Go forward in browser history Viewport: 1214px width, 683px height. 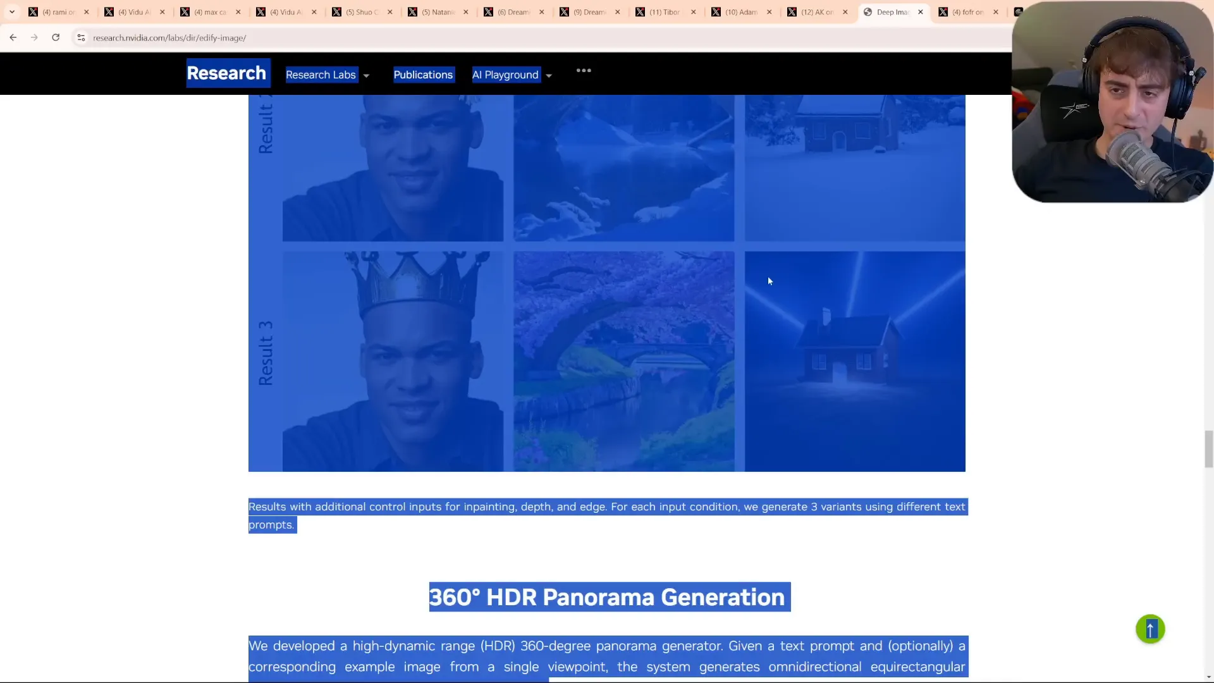34,38
